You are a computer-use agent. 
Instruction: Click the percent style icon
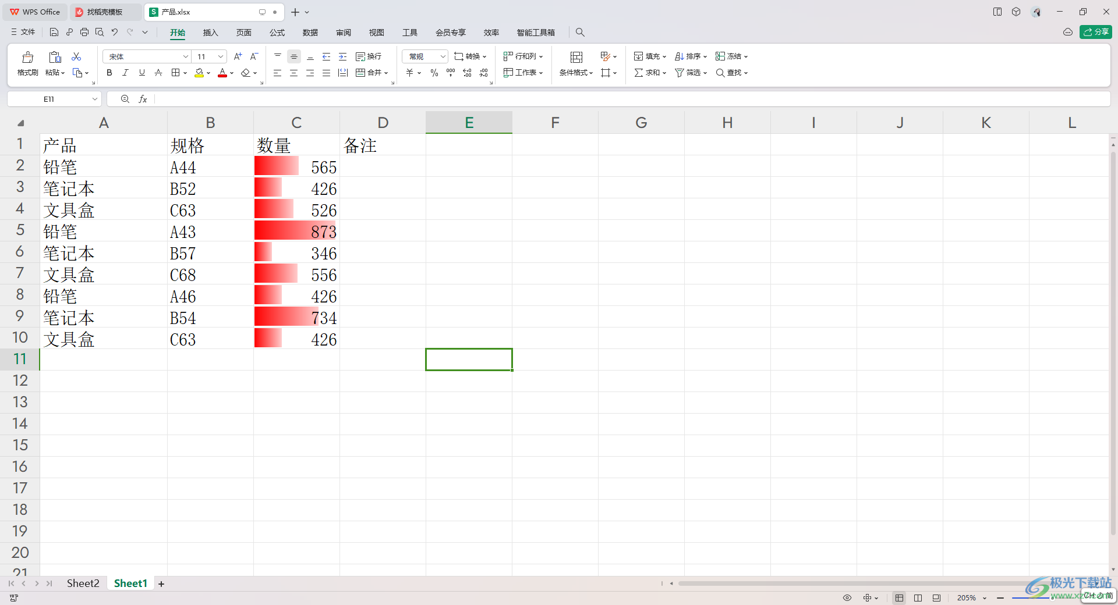[434, 73]
